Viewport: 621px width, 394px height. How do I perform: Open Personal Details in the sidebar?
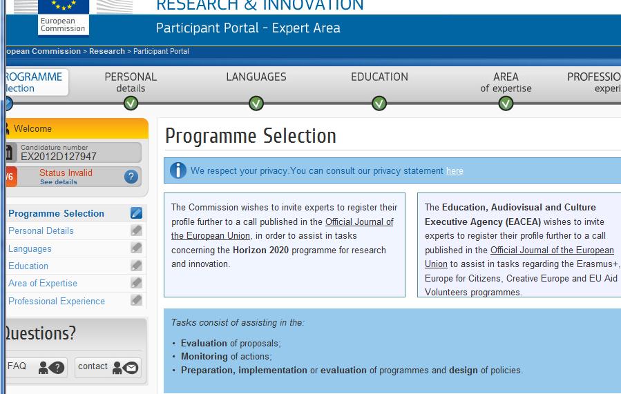click(41, 230)
